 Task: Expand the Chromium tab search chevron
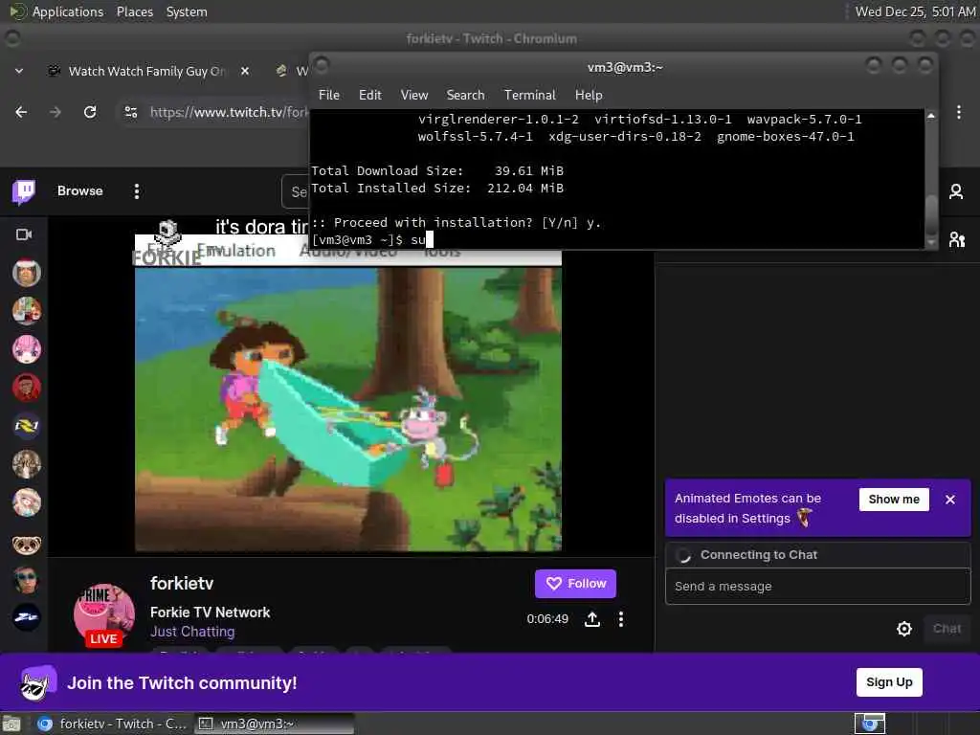pyautogui.click(x=19, y=71)
